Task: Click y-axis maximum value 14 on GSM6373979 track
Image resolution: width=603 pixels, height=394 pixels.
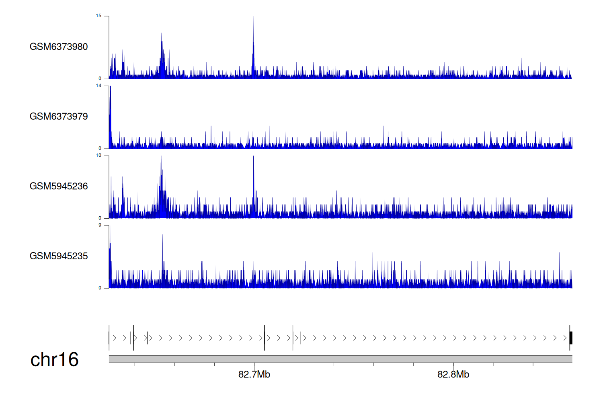Action: [98, 86]
